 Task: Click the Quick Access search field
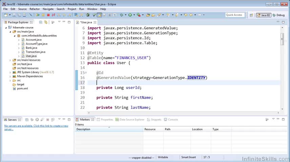(x=234, y=15)
